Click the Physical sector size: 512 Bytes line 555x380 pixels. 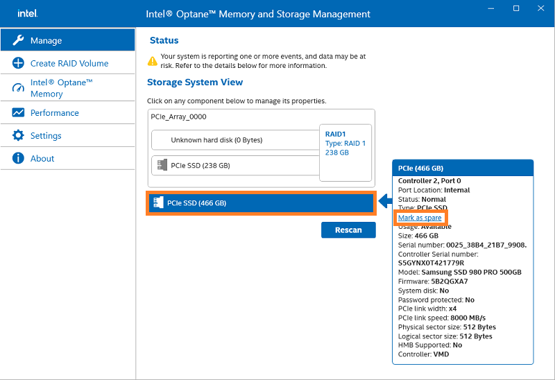pos(447,327)
